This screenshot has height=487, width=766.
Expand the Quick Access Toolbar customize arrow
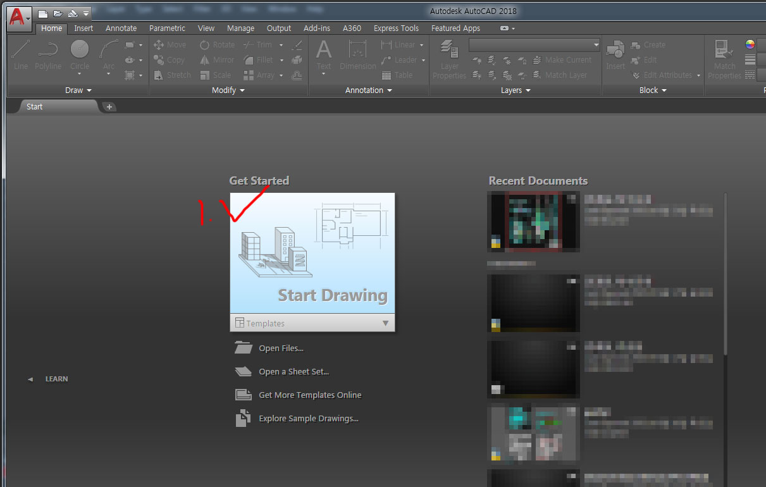pyautogui.click(x=86, y=13)
